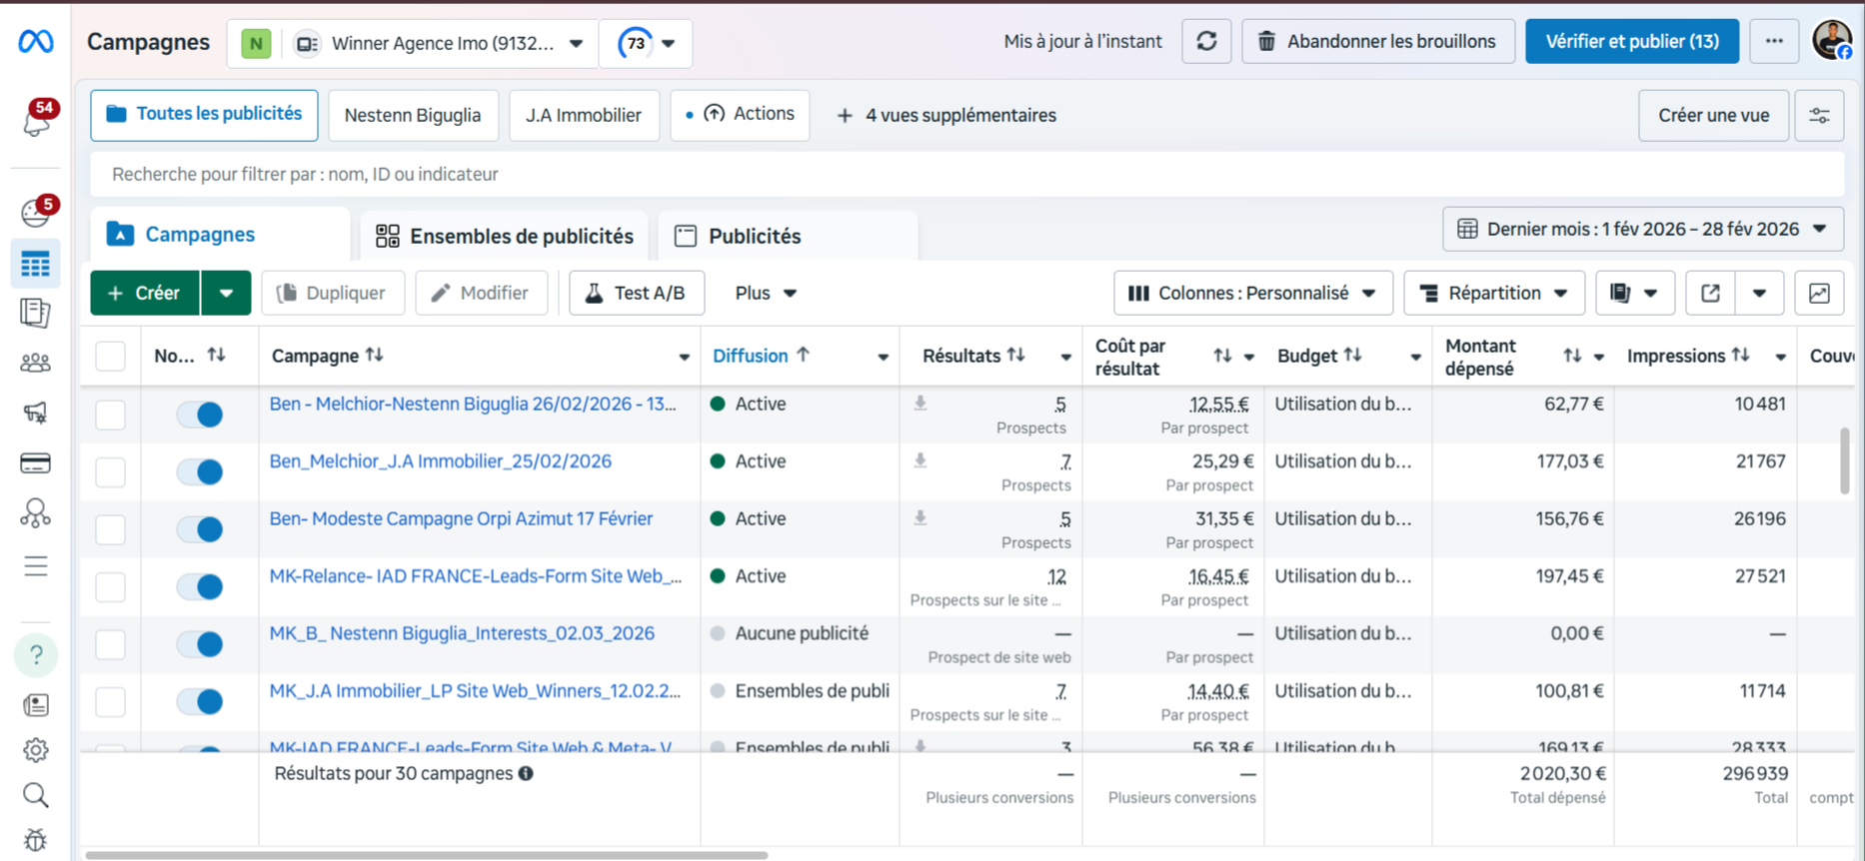Image resolution: width=1865 pixels, height=861 pixels.
Task: Focus the Recherche pour filtrer search field
Action: (966, 174)
